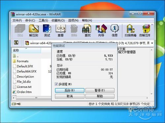Open the View (查看) book icon
The height and width of the screenshot is (123, 165).
[61, 31]
